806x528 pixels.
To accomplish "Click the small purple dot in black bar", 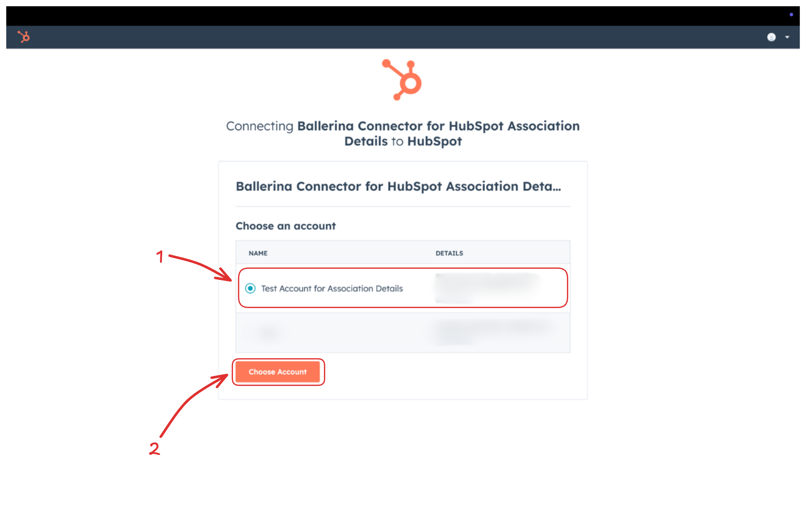I will click(x=791, y=15).
